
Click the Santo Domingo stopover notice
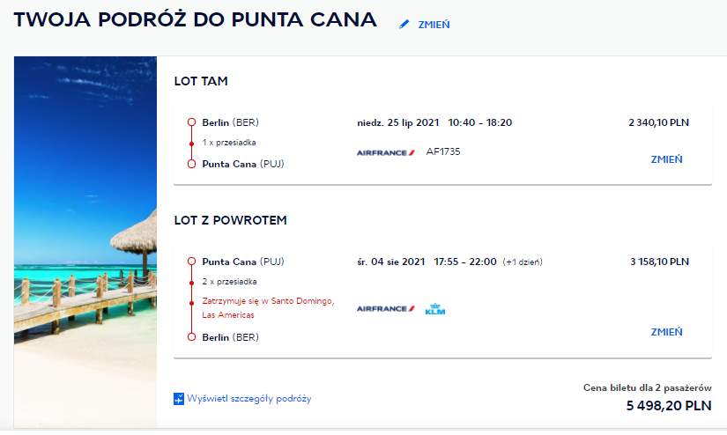point(268,307)
